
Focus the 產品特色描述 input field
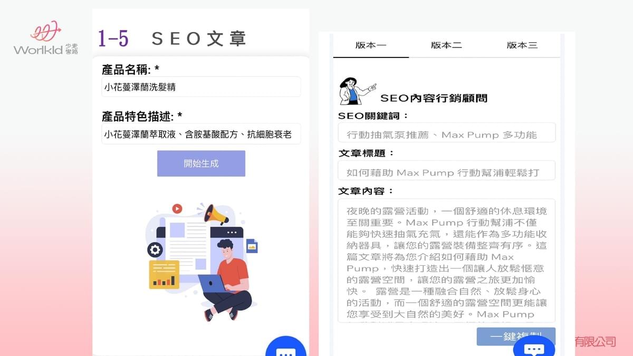(201, 134)
